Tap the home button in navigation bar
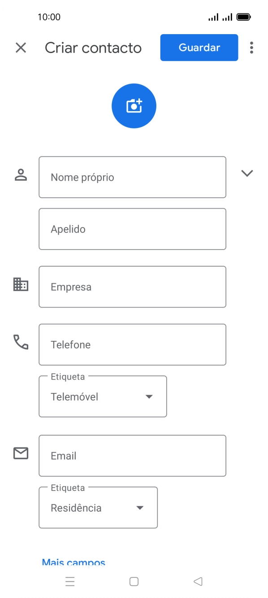Viewport: 268px width, 598px height. [x=134, y=581]
